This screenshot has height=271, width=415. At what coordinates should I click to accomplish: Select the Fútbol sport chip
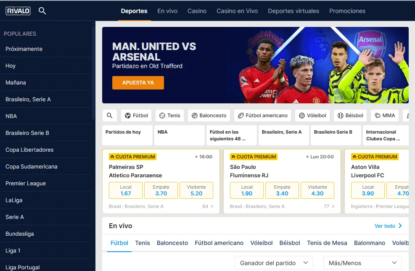pyautogui.click(x=136, y=116)
